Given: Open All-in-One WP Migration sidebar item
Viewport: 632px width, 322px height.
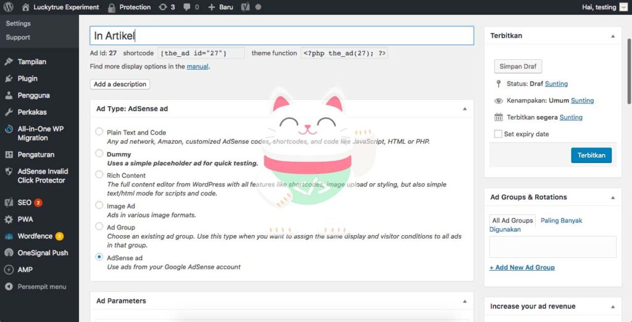Looking at the screenshot, I should 40,133.
